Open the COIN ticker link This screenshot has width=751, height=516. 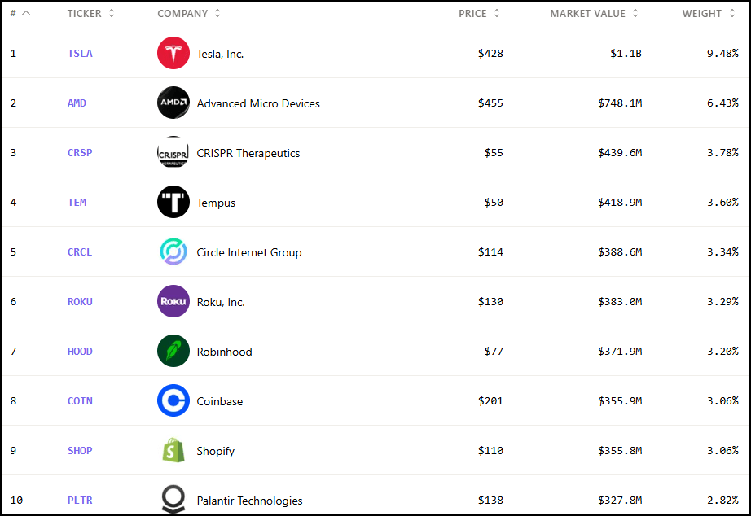click(x=80, y=401)
